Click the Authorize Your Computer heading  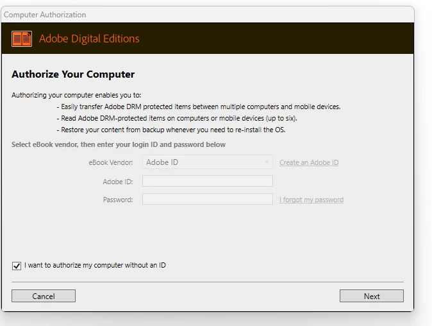(73, 74)
